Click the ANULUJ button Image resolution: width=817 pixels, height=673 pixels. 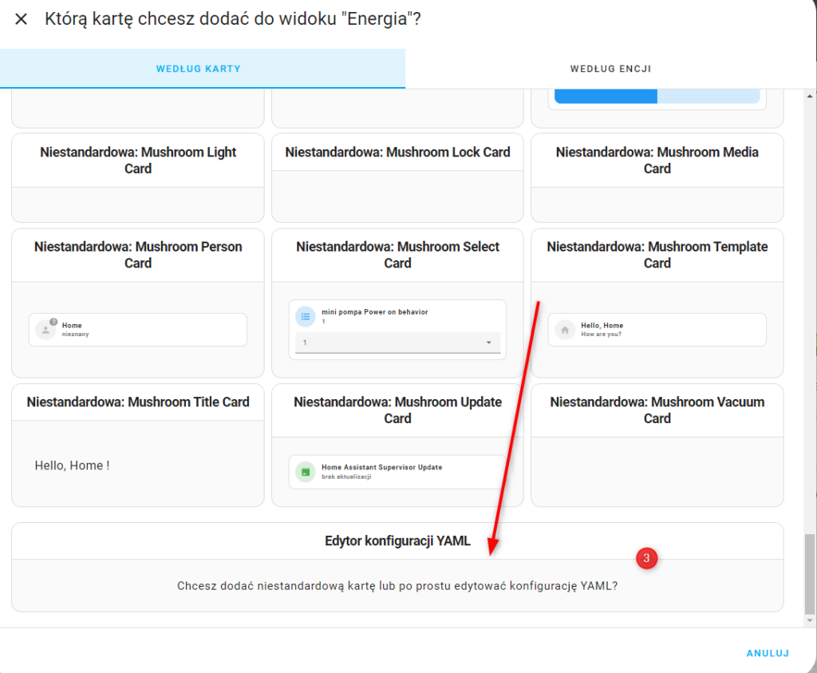point(767,653)
